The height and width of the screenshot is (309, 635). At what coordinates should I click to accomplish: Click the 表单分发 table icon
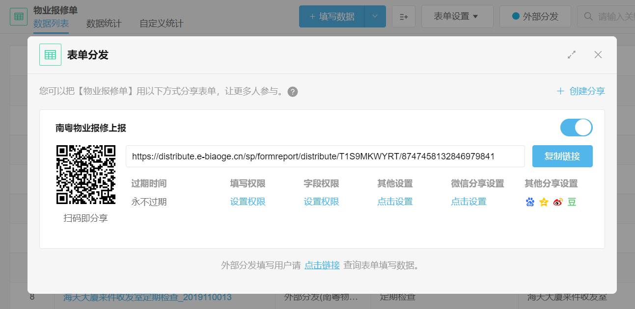50,55
